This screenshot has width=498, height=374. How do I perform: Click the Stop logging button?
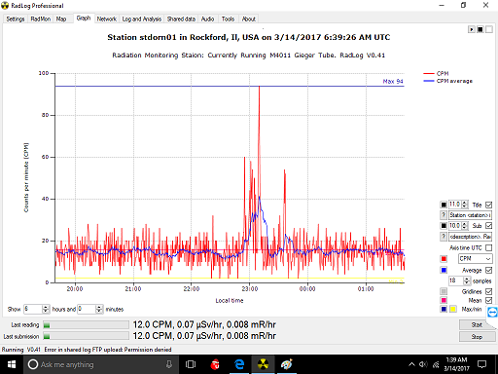(477, 337)
